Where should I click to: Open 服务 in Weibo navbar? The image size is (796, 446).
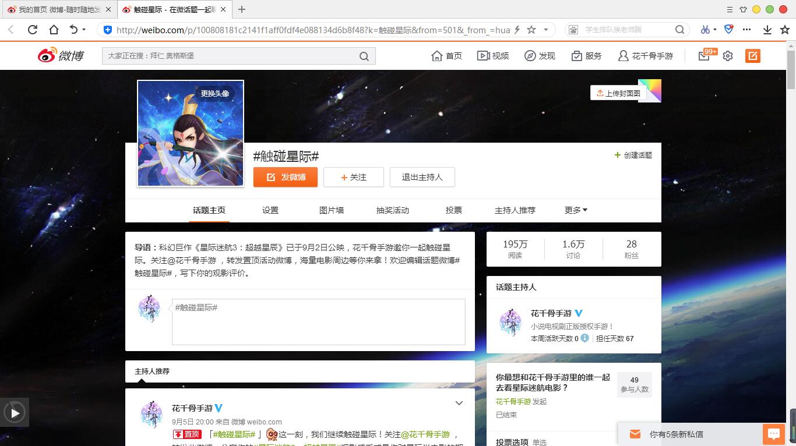pos(586,56)
